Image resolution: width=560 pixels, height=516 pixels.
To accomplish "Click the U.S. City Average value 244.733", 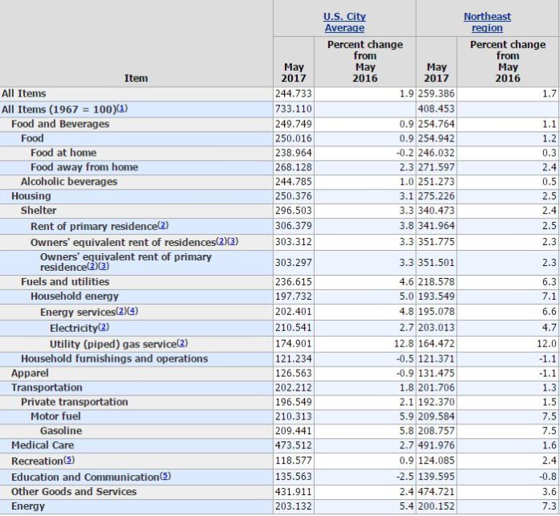I will 293,93.
